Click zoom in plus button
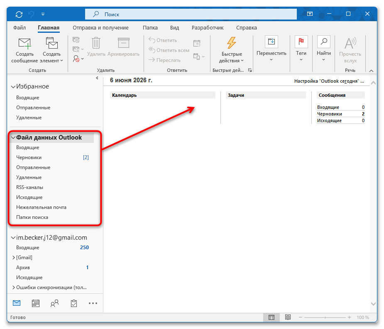Viewport: 384px width, 329px height. (349, 317)
